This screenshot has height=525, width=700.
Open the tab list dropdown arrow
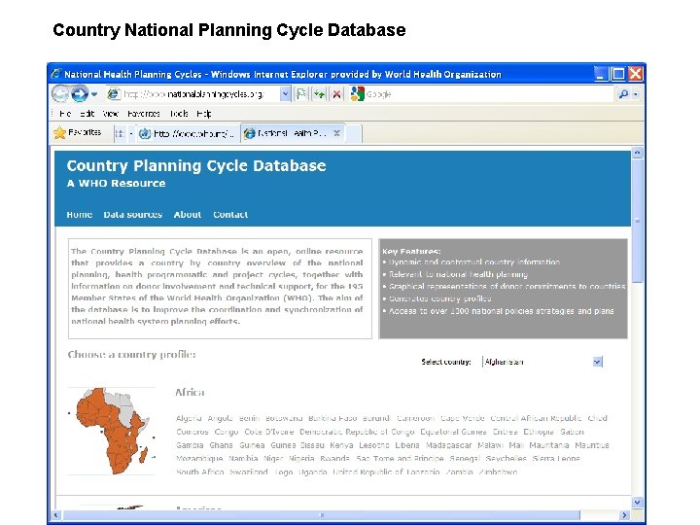point(131,133)
